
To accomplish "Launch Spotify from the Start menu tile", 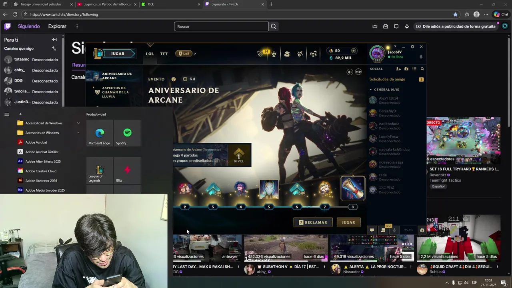I will (127, 134).
